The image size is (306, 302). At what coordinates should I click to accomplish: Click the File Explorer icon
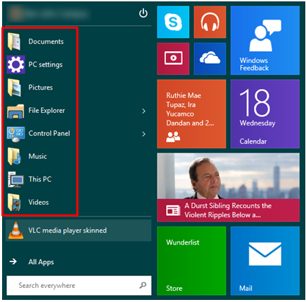15,111
